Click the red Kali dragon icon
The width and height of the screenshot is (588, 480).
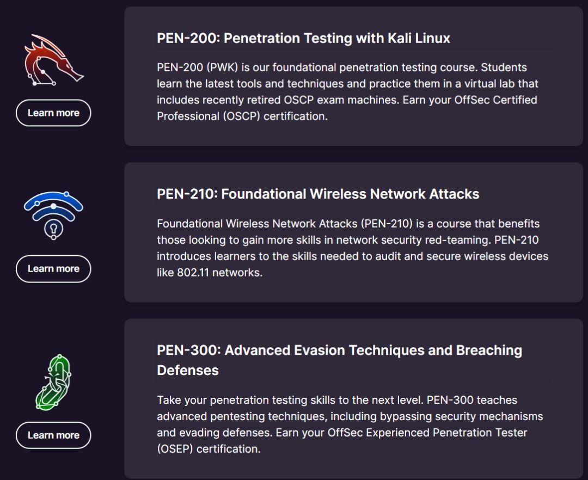click(x=53, y=61)
